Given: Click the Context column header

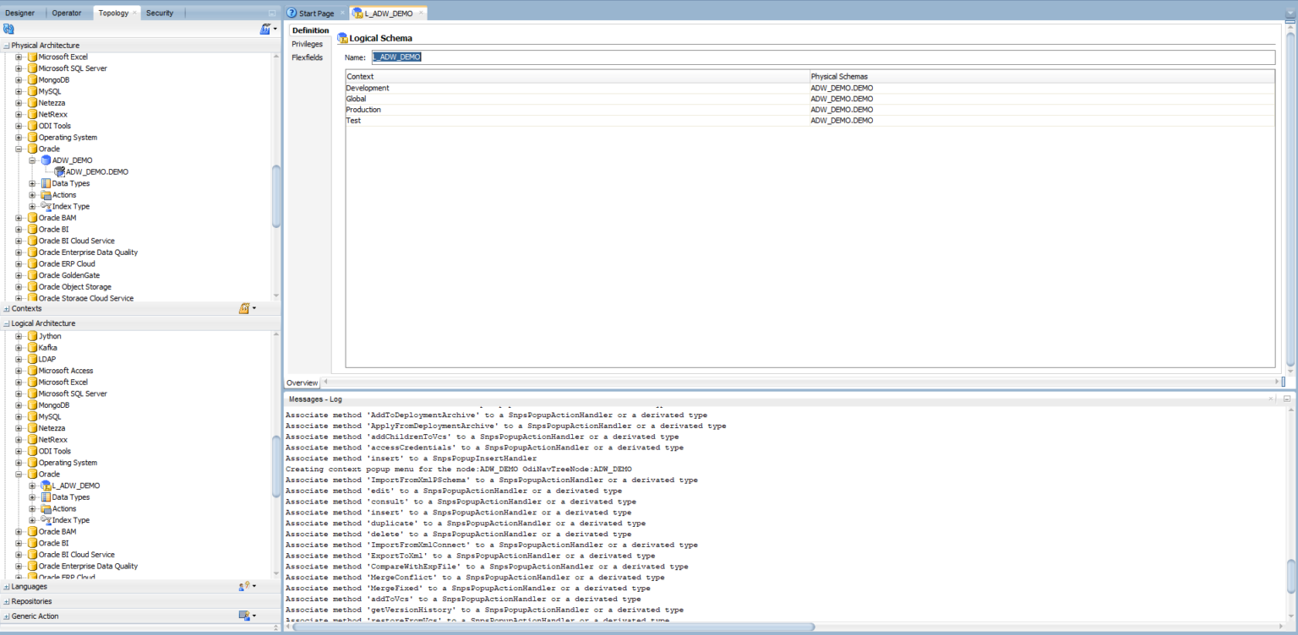Looking at the screenshot, I should [577, 76].
